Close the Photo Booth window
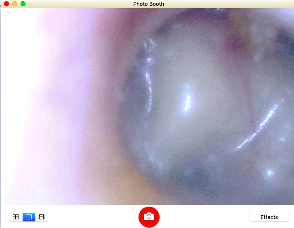 point(7,4)
